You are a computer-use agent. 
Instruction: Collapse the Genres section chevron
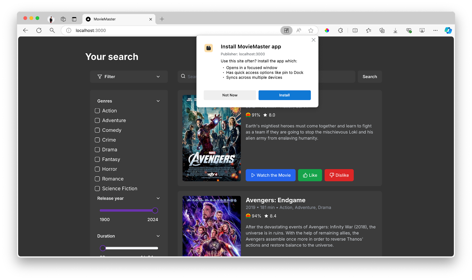point(158,101)
